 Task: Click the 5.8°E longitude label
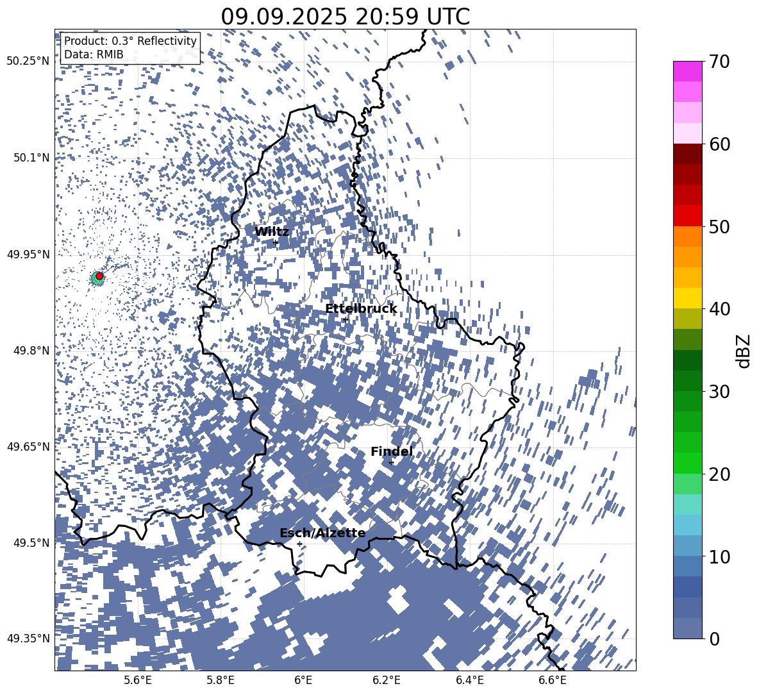click(221, 680)
